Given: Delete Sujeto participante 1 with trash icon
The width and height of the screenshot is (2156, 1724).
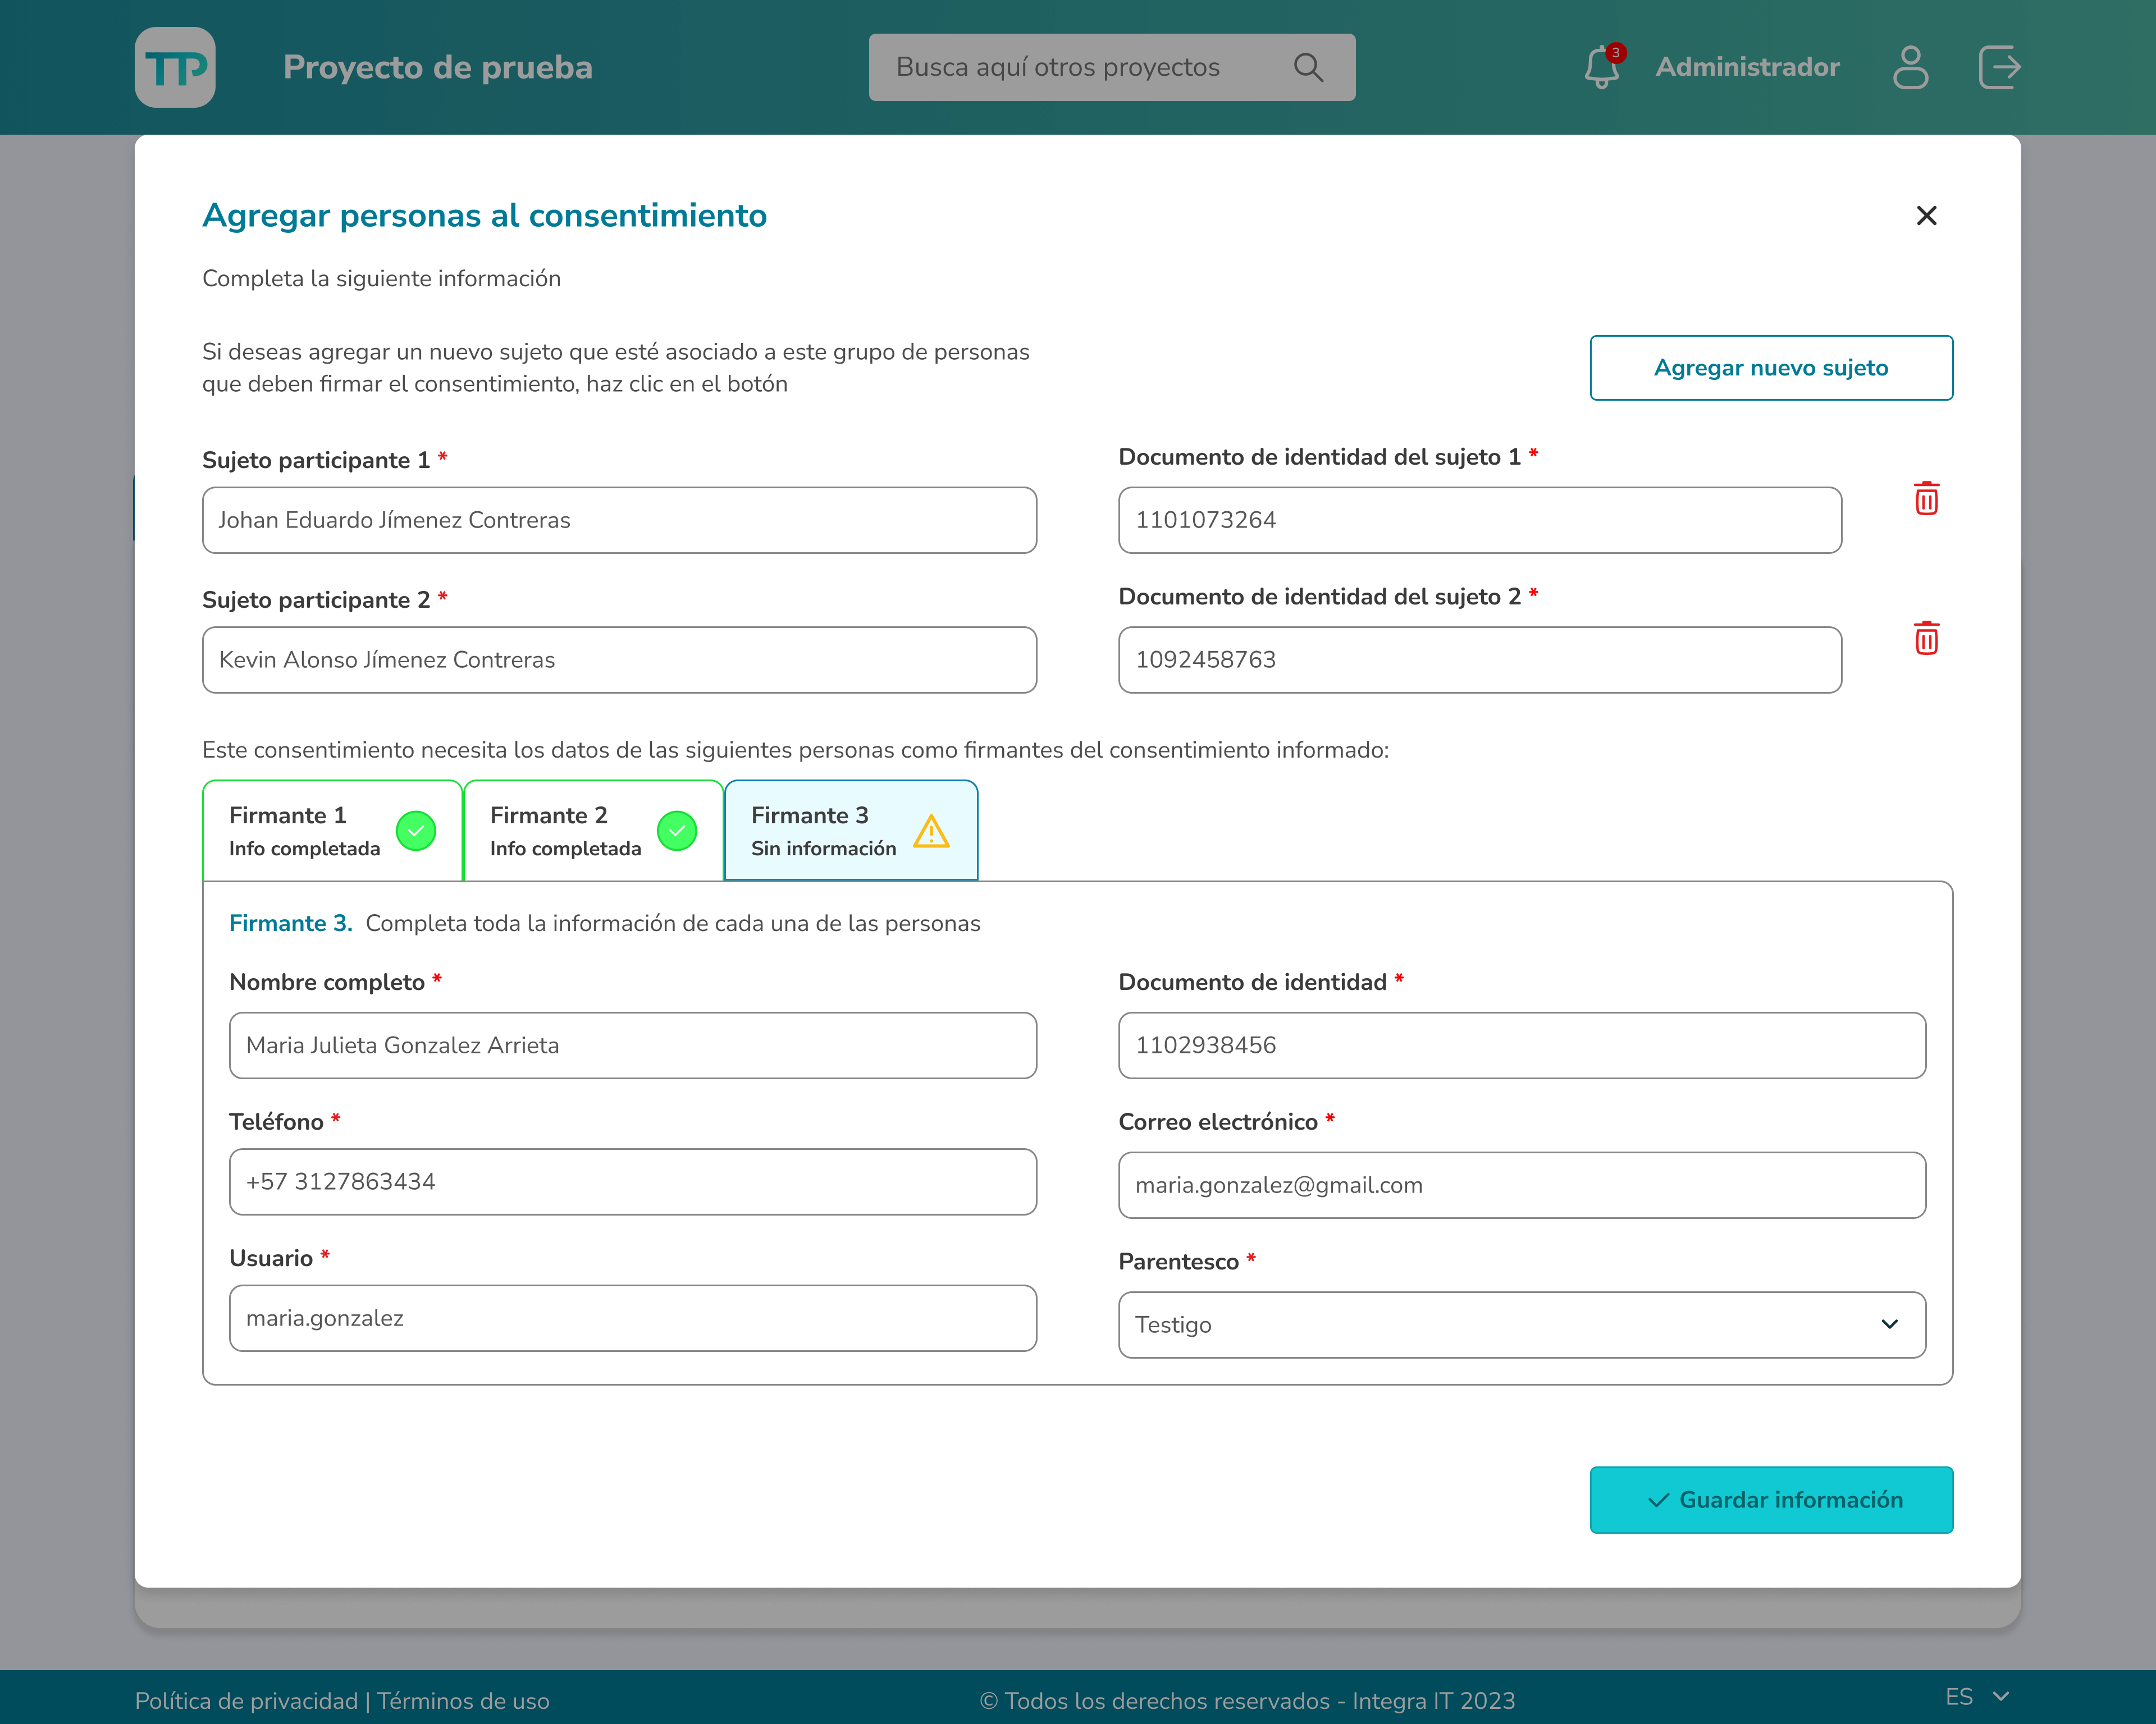Looking at the screenshot, I should [1926, 499].
